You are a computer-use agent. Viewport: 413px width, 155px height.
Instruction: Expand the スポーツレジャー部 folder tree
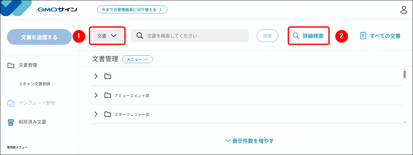(x=96, y=114)
